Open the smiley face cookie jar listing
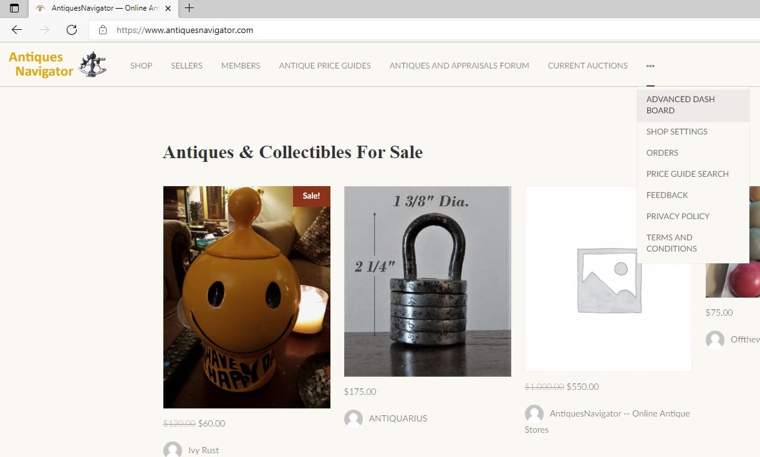This screenshot has width=760, height=457. [247, 297]
